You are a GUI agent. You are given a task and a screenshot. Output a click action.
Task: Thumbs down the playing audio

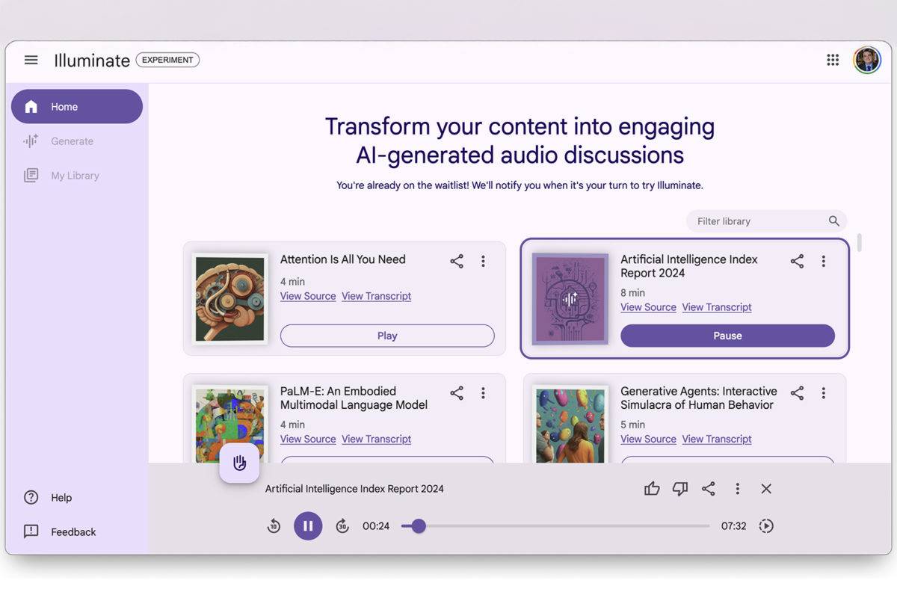click(679, 488)
